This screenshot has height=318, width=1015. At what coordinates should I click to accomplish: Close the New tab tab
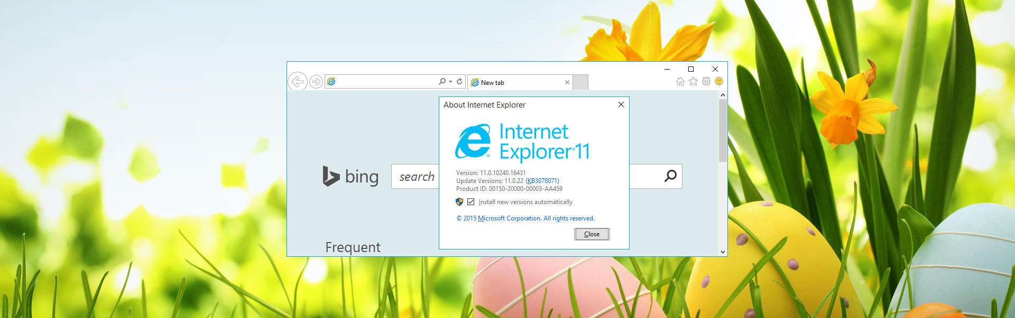point(567,83)
